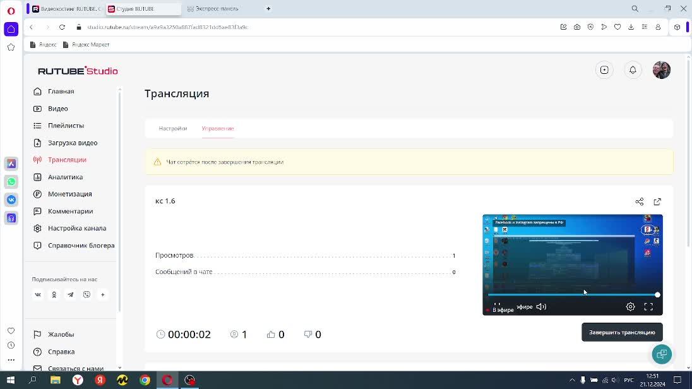Pause the stream preview player
This screenshot has height=389, width=692.
coord(497,304)
